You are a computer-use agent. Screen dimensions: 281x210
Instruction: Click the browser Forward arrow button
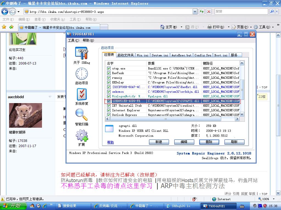[12, 12]
